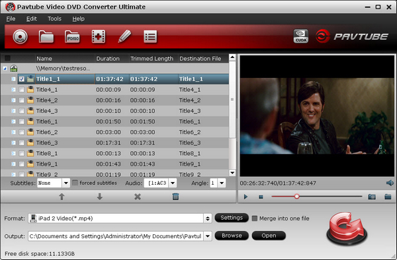Sort by the Duration column header
The width and height of the screenshot is (397, 260).
point(112,59)
